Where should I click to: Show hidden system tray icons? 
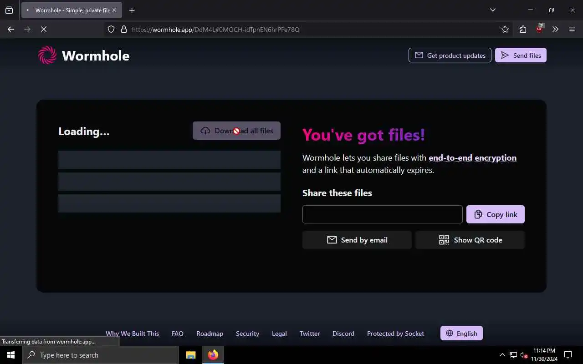click(502, 355)
